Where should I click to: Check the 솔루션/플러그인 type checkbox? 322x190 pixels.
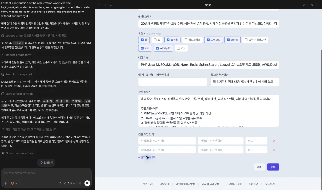click(246, 40)
